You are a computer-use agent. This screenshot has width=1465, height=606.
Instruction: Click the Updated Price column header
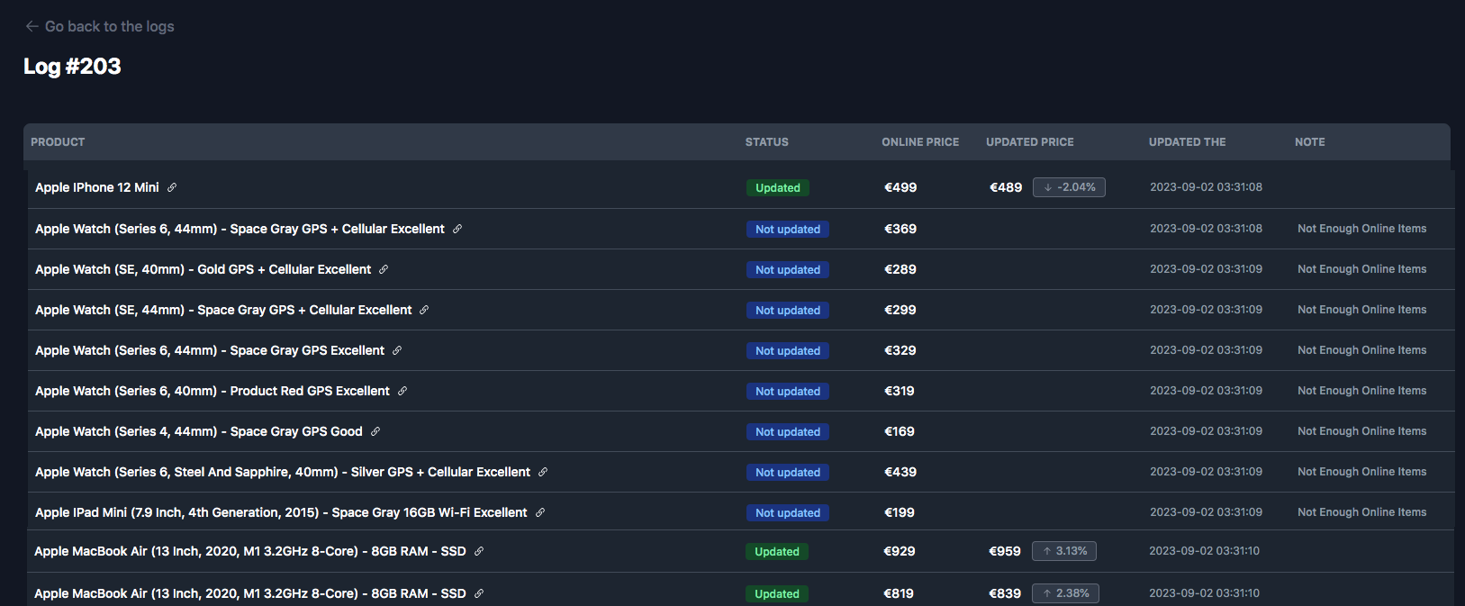click(x=1029, y=142)
